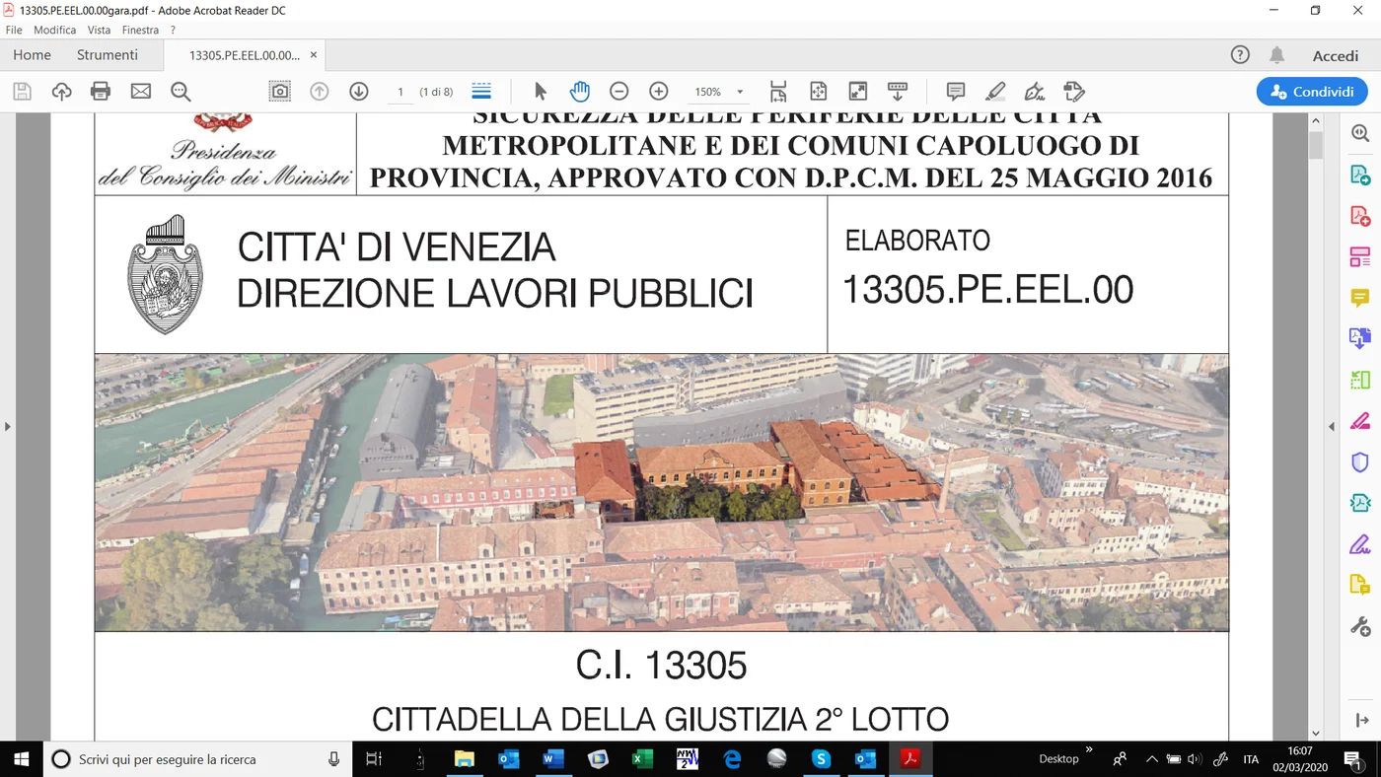1381x777 pixels.
Task: Click the aerial photo of Venice in document
Action: 661,492
